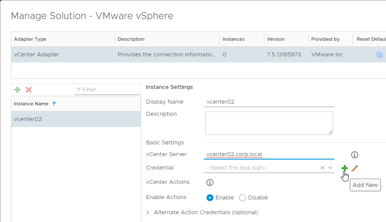
Task: Toggle Instance Name sort arrow
Action: tap(54, 104)
